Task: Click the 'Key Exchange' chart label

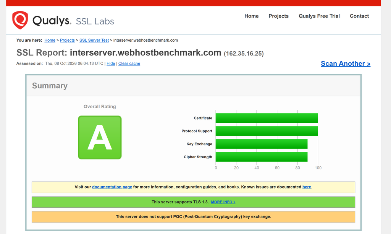Action: [199, 144]
